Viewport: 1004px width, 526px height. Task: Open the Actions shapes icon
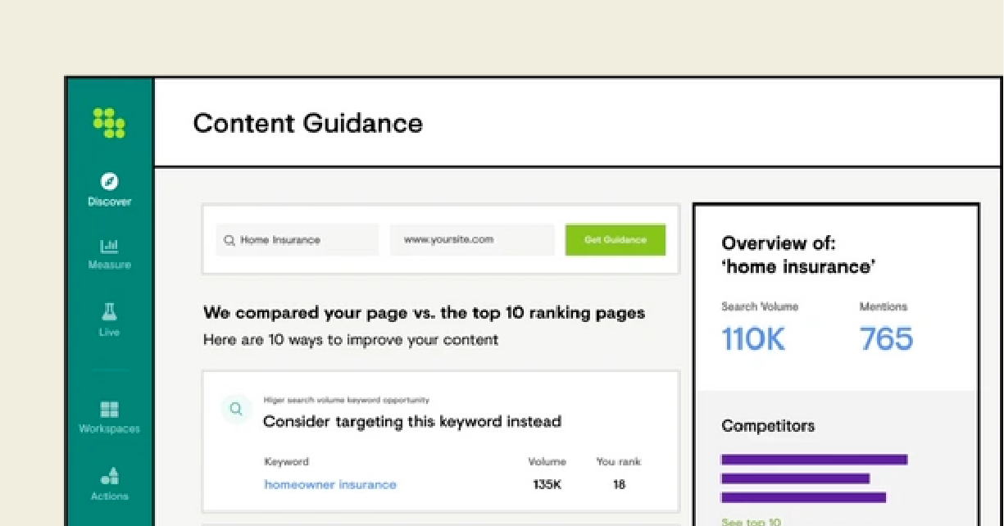(109, 476)
